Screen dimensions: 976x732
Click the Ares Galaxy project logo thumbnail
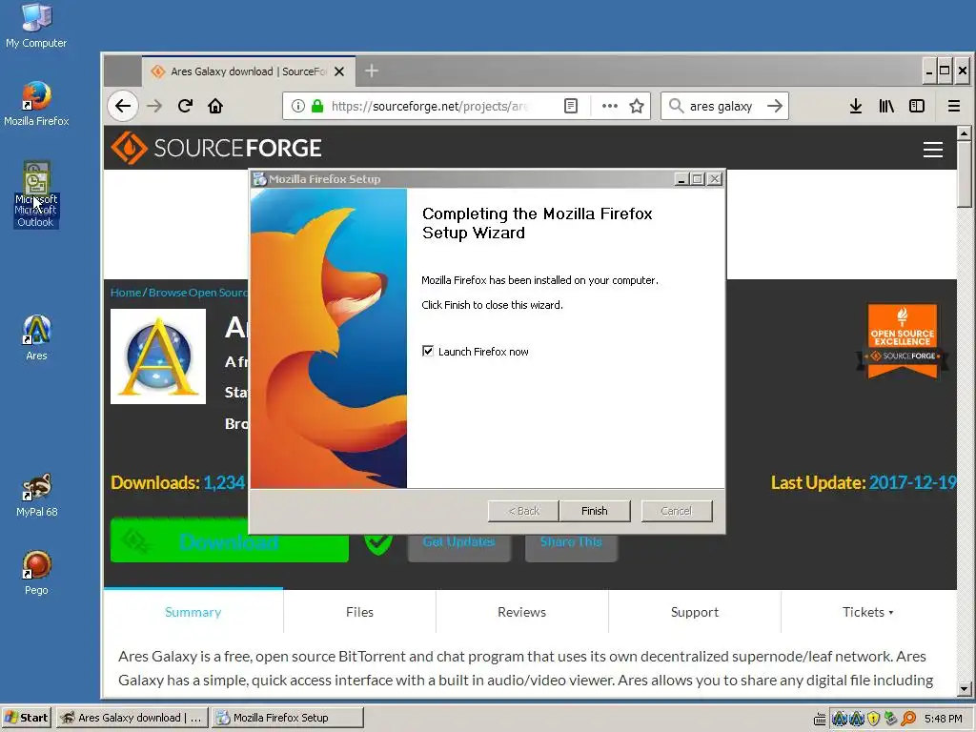point(158,356)
